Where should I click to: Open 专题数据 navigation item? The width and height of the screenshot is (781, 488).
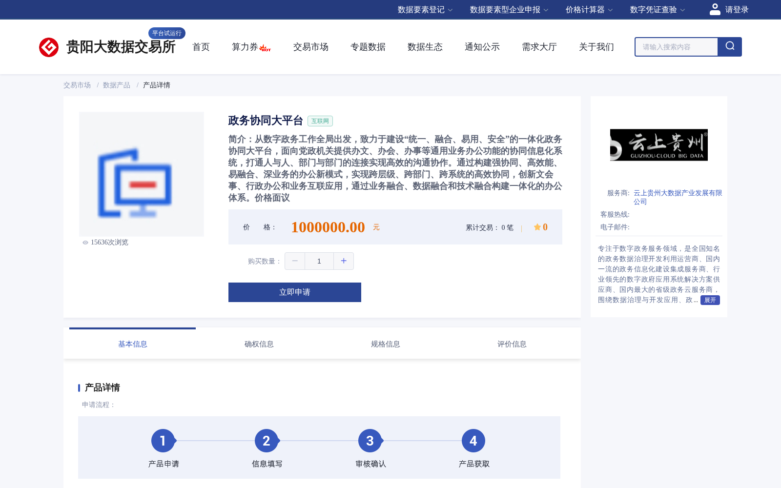(x=368, y=47)
